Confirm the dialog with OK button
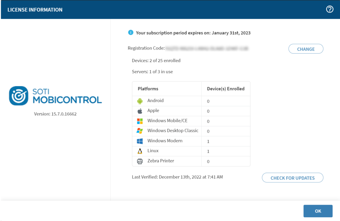 pos(318,211)
